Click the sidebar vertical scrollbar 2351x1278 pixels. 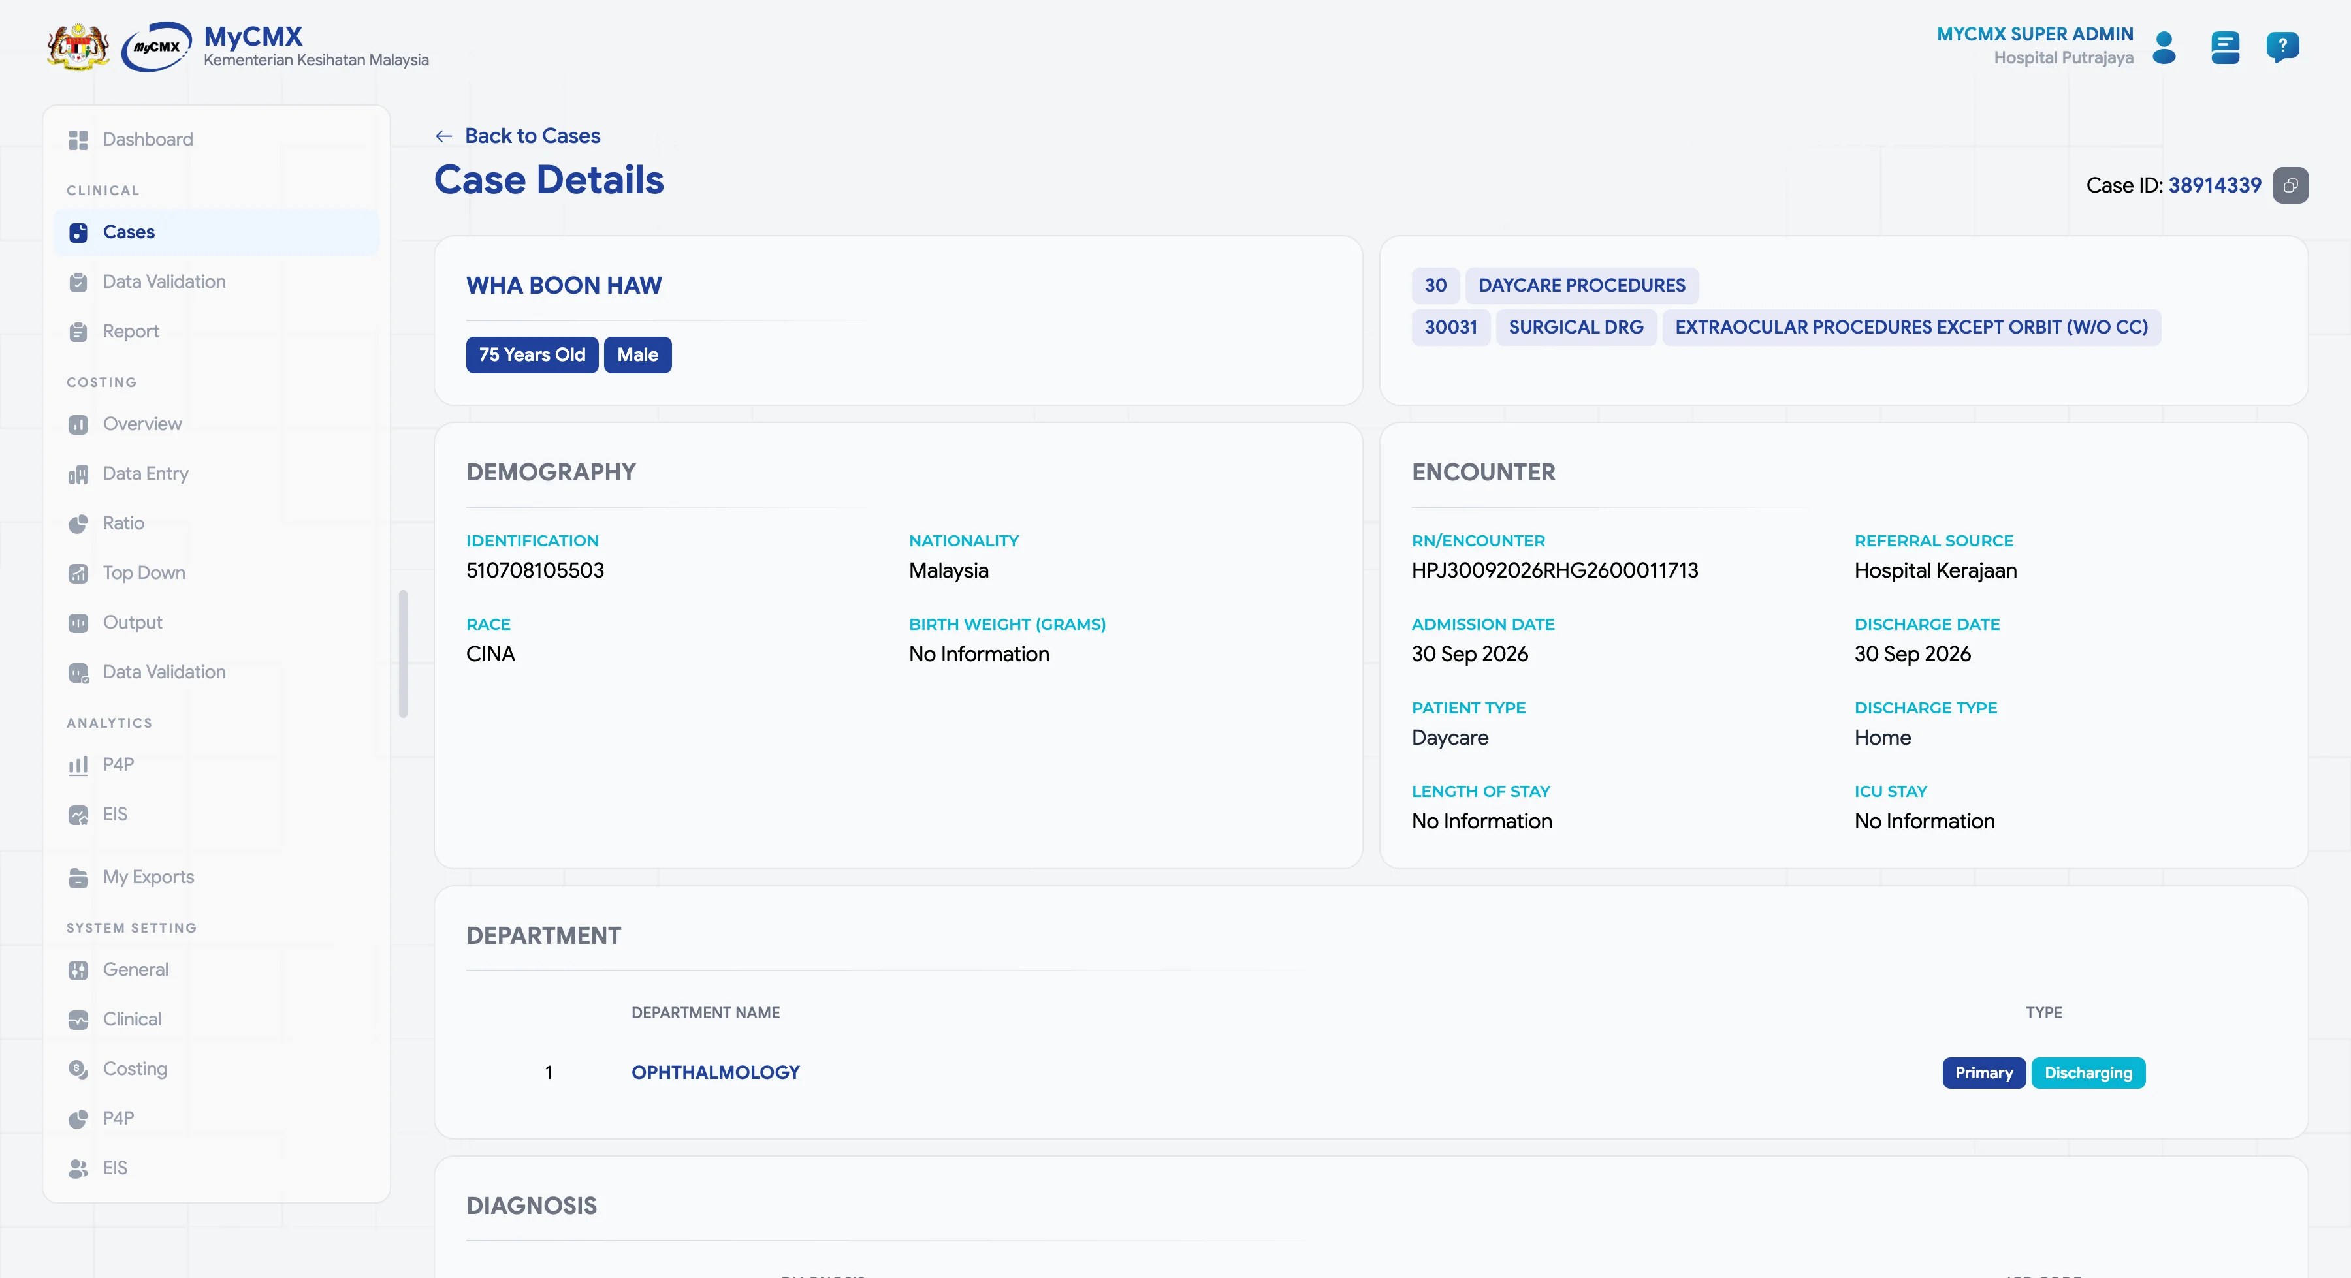click(402, 654)
